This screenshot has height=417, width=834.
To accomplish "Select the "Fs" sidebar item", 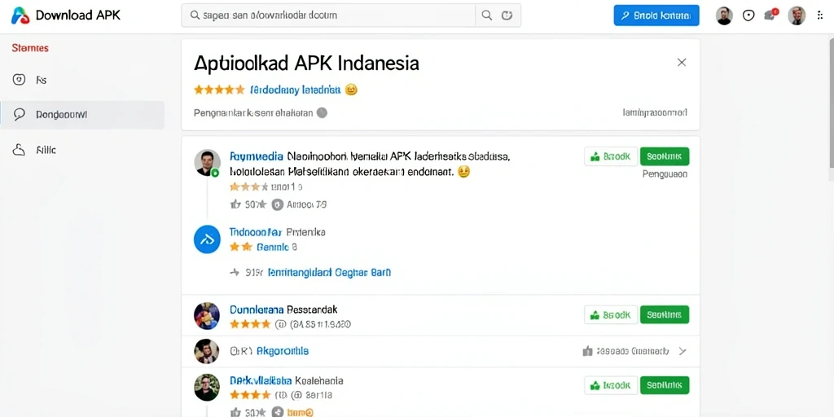I will click(x=82, y=81).
